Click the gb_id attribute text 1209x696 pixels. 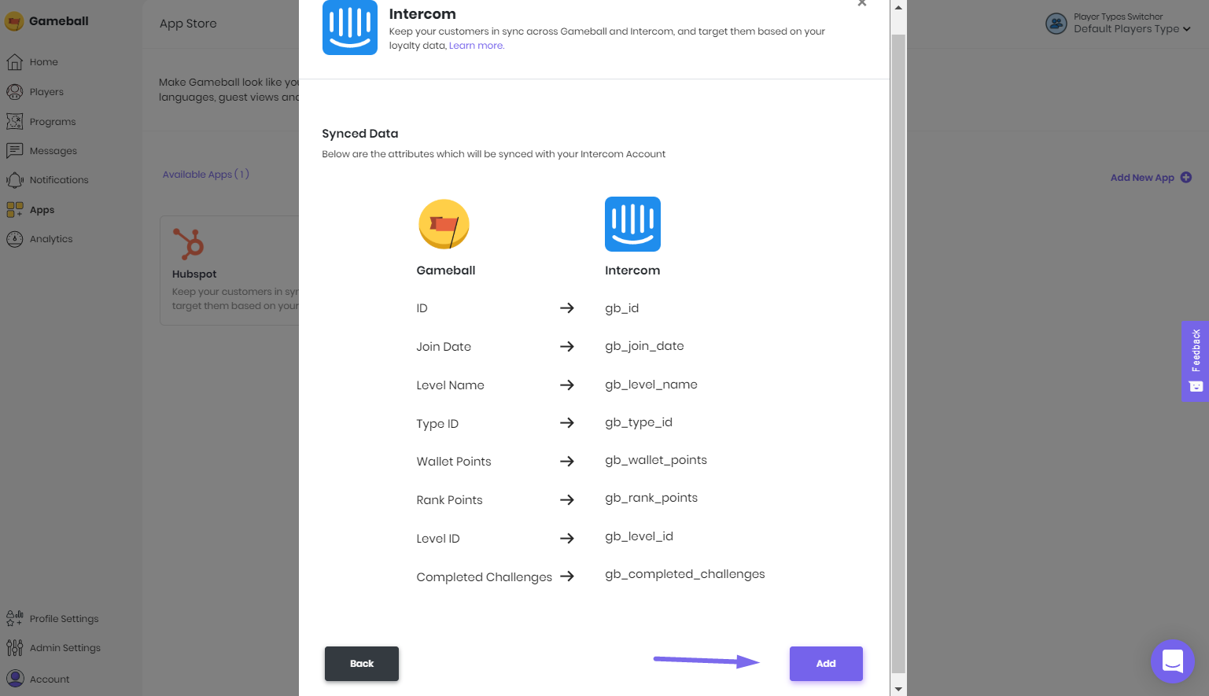pos(621,308)
